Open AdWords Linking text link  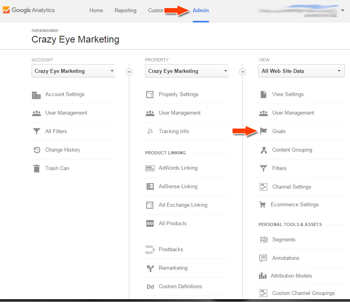[178, 168]
